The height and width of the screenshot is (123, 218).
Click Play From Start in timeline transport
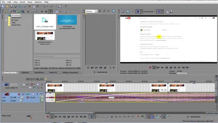pos(56,117)
